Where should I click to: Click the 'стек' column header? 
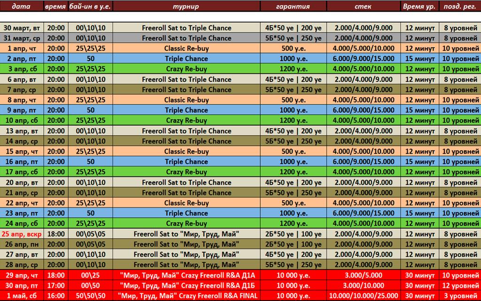(363, 6)
